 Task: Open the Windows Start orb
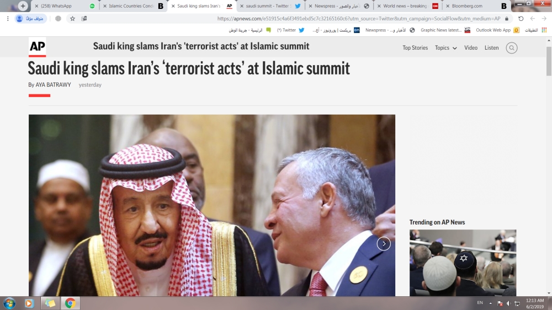point(9,303)
